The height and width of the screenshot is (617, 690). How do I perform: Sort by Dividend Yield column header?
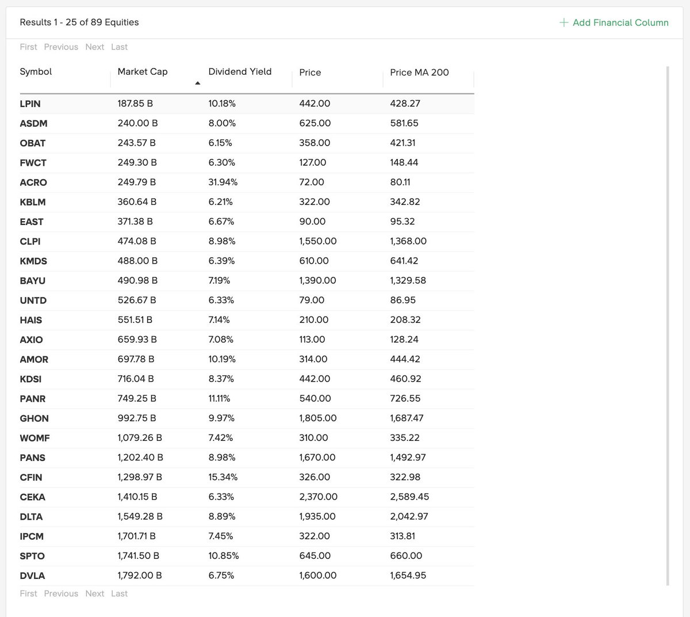click(240, 71)
